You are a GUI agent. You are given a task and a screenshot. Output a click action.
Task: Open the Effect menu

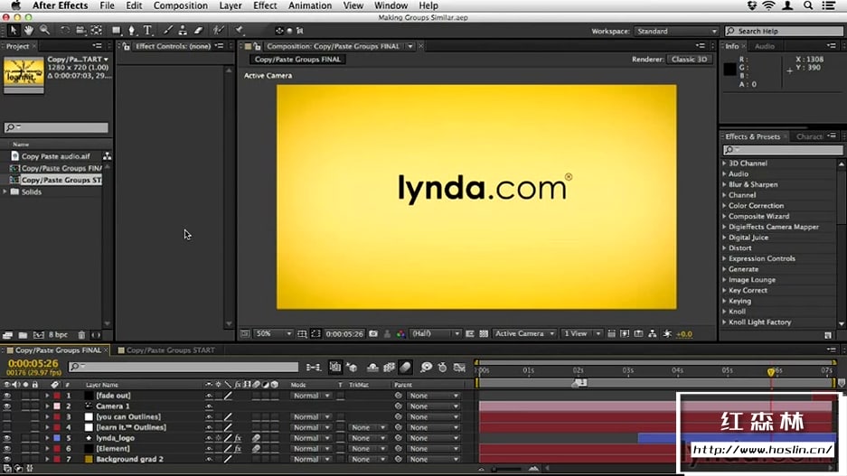click(265, 5)
